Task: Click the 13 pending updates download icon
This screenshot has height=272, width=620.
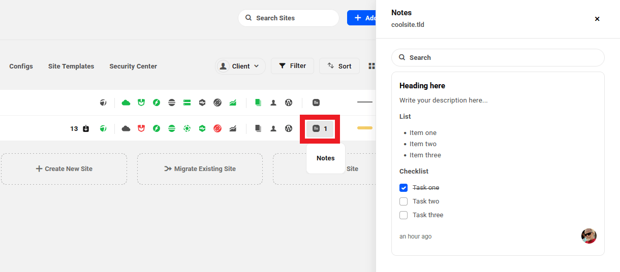Action: tap(86, 128)
